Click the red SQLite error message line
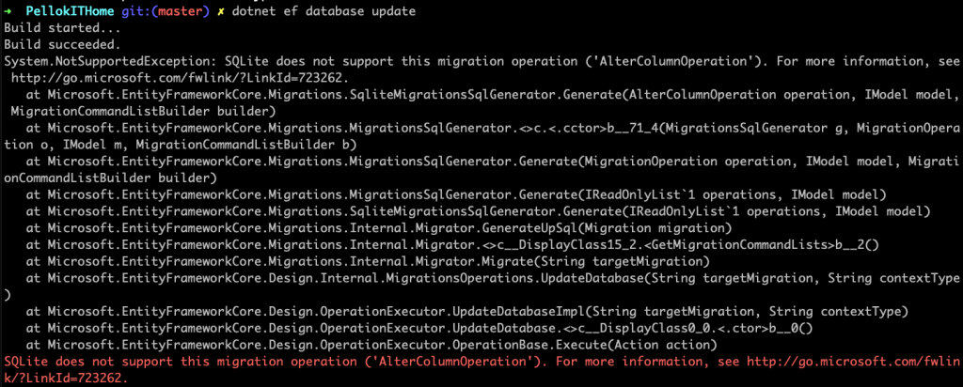 click(x=481, y=369)
